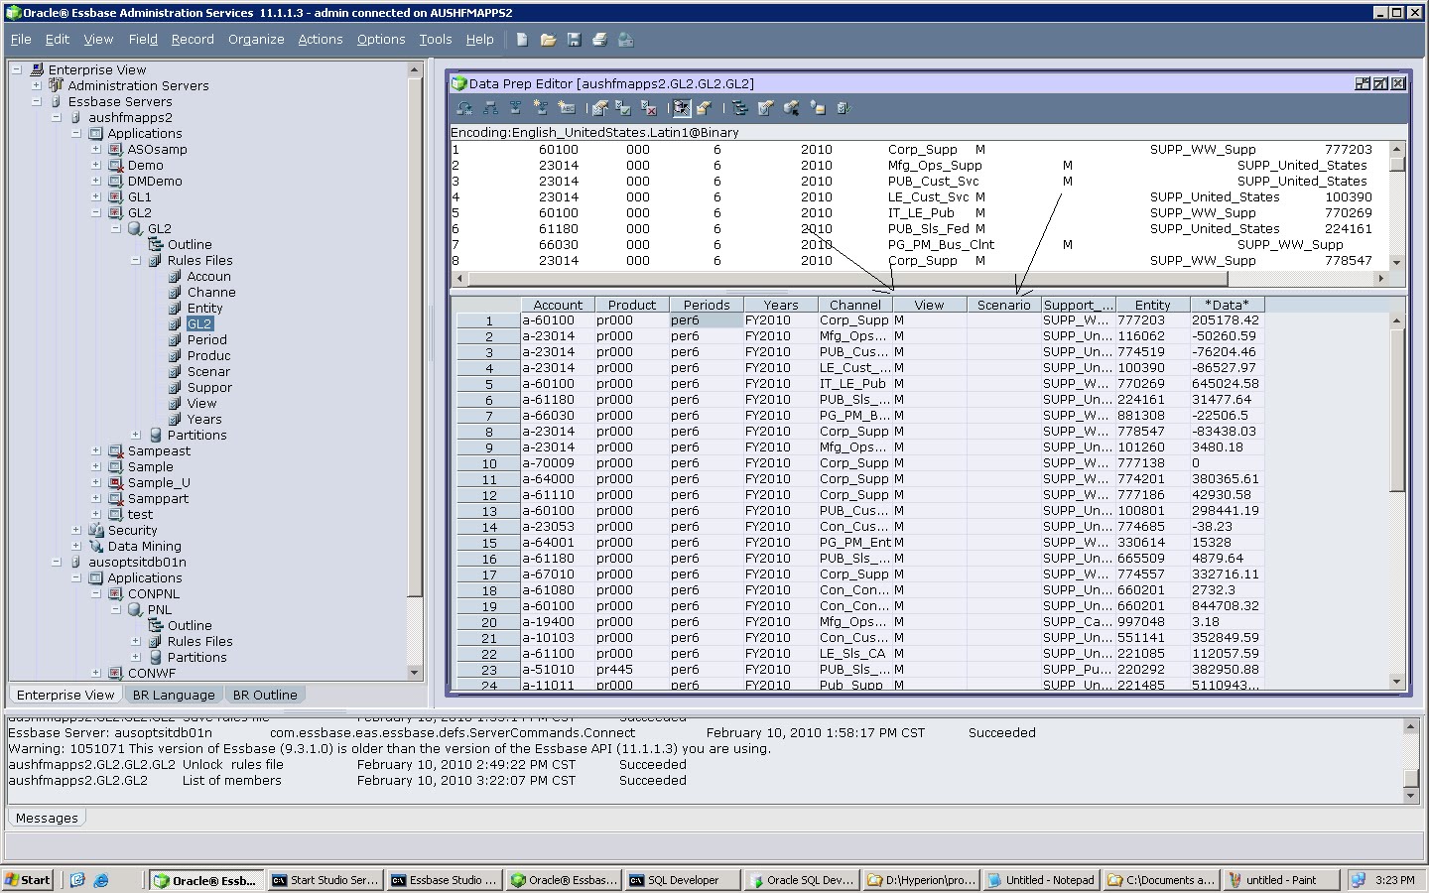Switch to untitled - Paint taskbar button

coord(1280,879)
